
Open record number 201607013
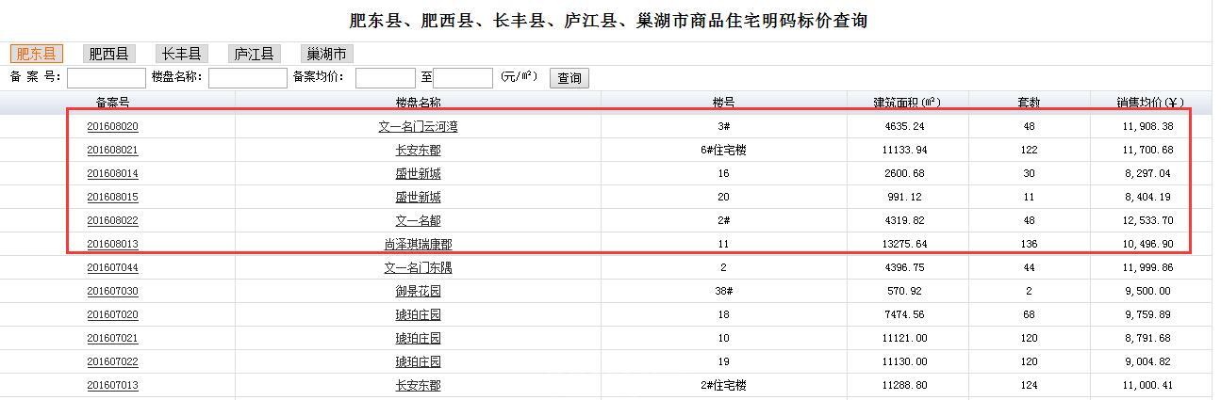tap(112, 386)
